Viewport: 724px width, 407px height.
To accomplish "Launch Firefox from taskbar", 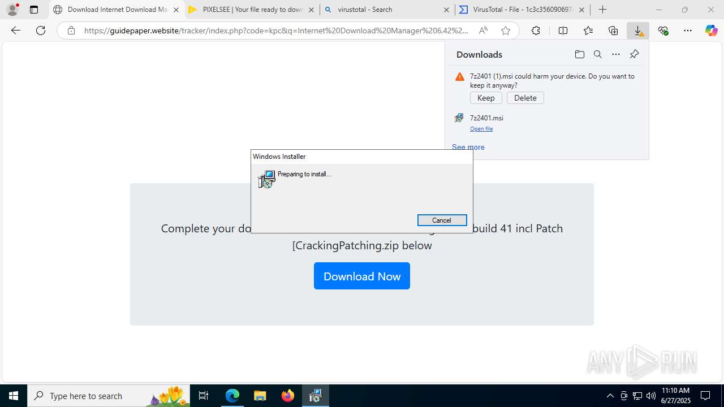I will click(288, 396).
